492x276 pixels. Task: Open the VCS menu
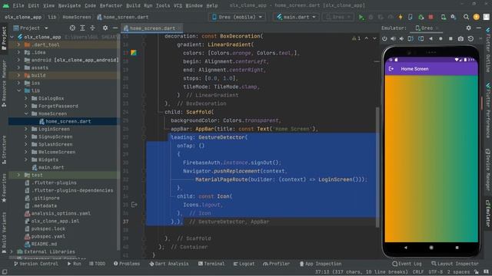(x=178, y=5)
